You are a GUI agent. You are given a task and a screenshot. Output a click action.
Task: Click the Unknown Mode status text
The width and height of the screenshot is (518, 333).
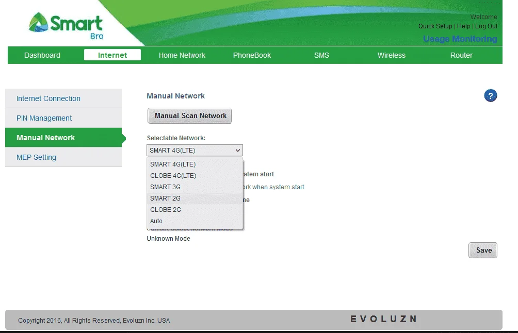click(x=169, y=239)
